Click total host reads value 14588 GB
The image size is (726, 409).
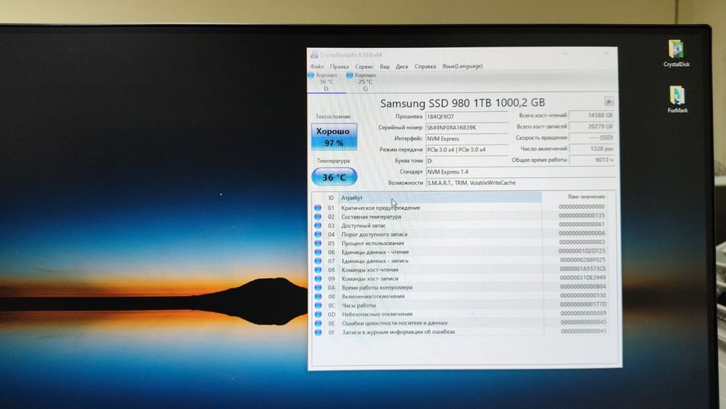click(592, 116)
